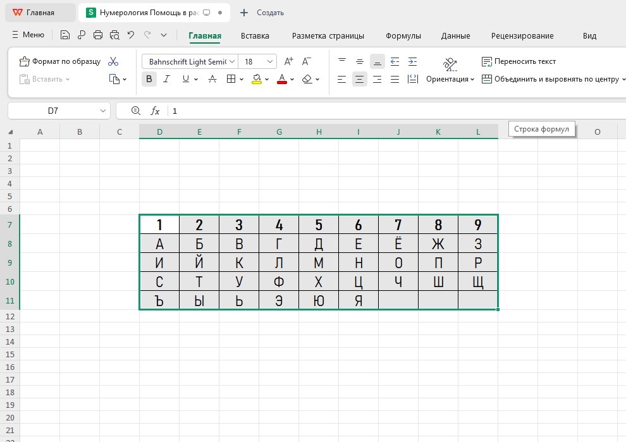
Task: Toggle Underline formatting
Action: [x=186, y=79]
